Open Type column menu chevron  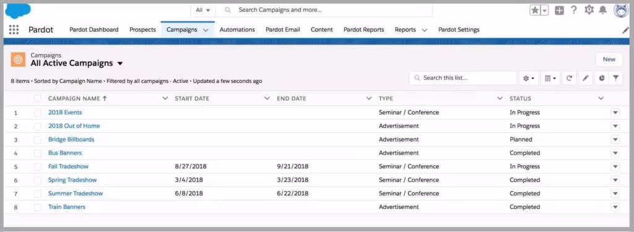click(500, 98)
